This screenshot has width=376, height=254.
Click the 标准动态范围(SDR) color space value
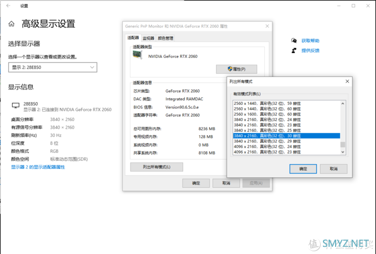pyautogui.click(x=69, y=159)
